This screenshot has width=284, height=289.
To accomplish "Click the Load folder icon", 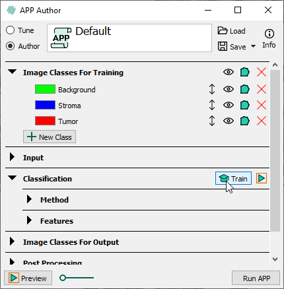I will click(x=223, y=30).
